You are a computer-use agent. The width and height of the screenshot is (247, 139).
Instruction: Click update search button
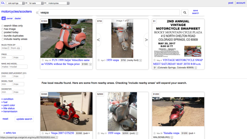(24, 119)
